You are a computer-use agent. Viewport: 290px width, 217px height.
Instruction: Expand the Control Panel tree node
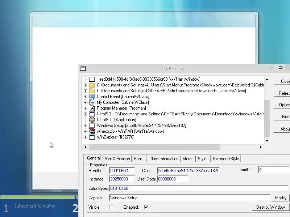[x=85, y=97]
